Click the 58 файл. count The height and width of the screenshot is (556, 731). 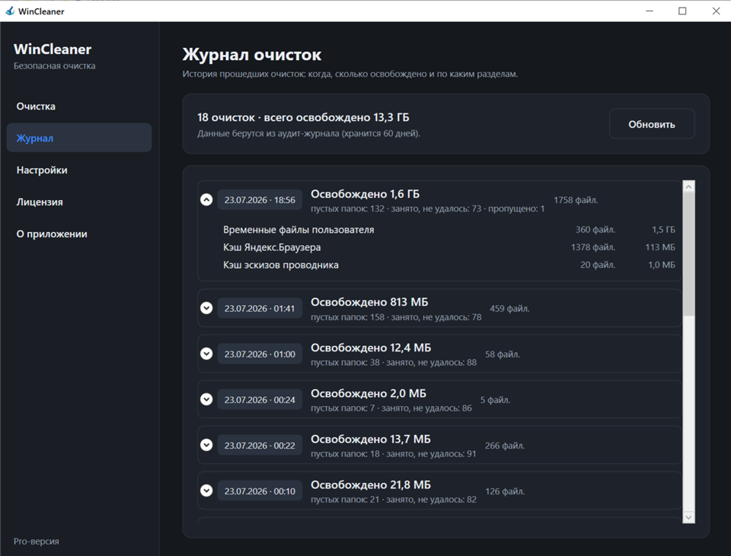(503, 354)
